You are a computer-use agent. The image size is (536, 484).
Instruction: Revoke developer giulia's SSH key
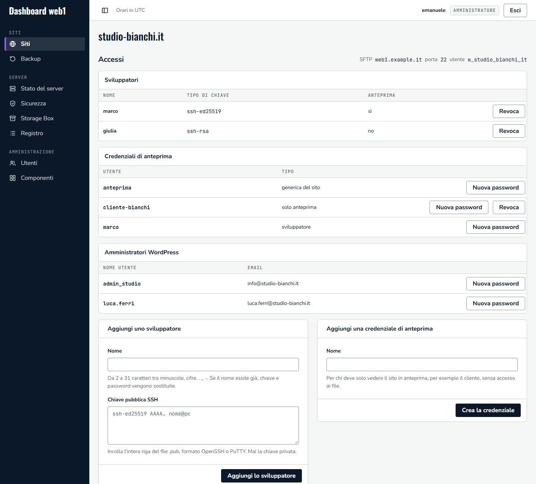click(x=509, y=131)
